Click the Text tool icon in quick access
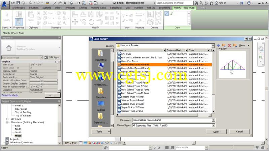This screenshot has width=269, height=151. [65, 3]
